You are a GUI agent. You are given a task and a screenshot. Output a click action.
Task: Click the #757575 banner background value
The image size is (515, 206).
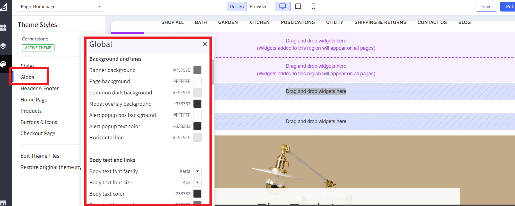click(182, 70)
